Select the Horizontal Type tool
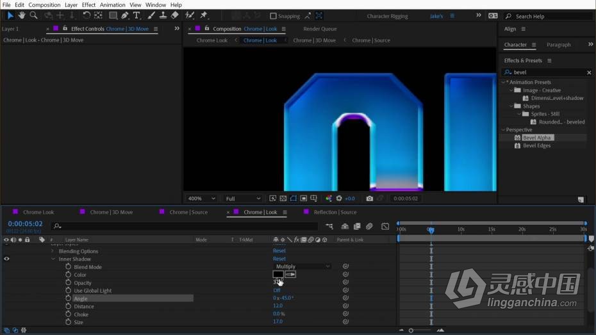This screenshot has height=335, width=596. coord(137,15)
